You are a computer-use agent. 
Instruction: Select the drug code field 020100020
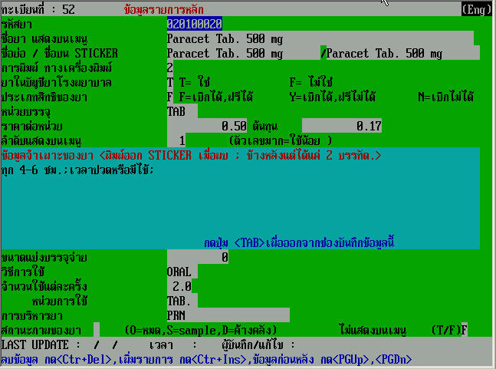pyautogui.click(x=195, y=25)
